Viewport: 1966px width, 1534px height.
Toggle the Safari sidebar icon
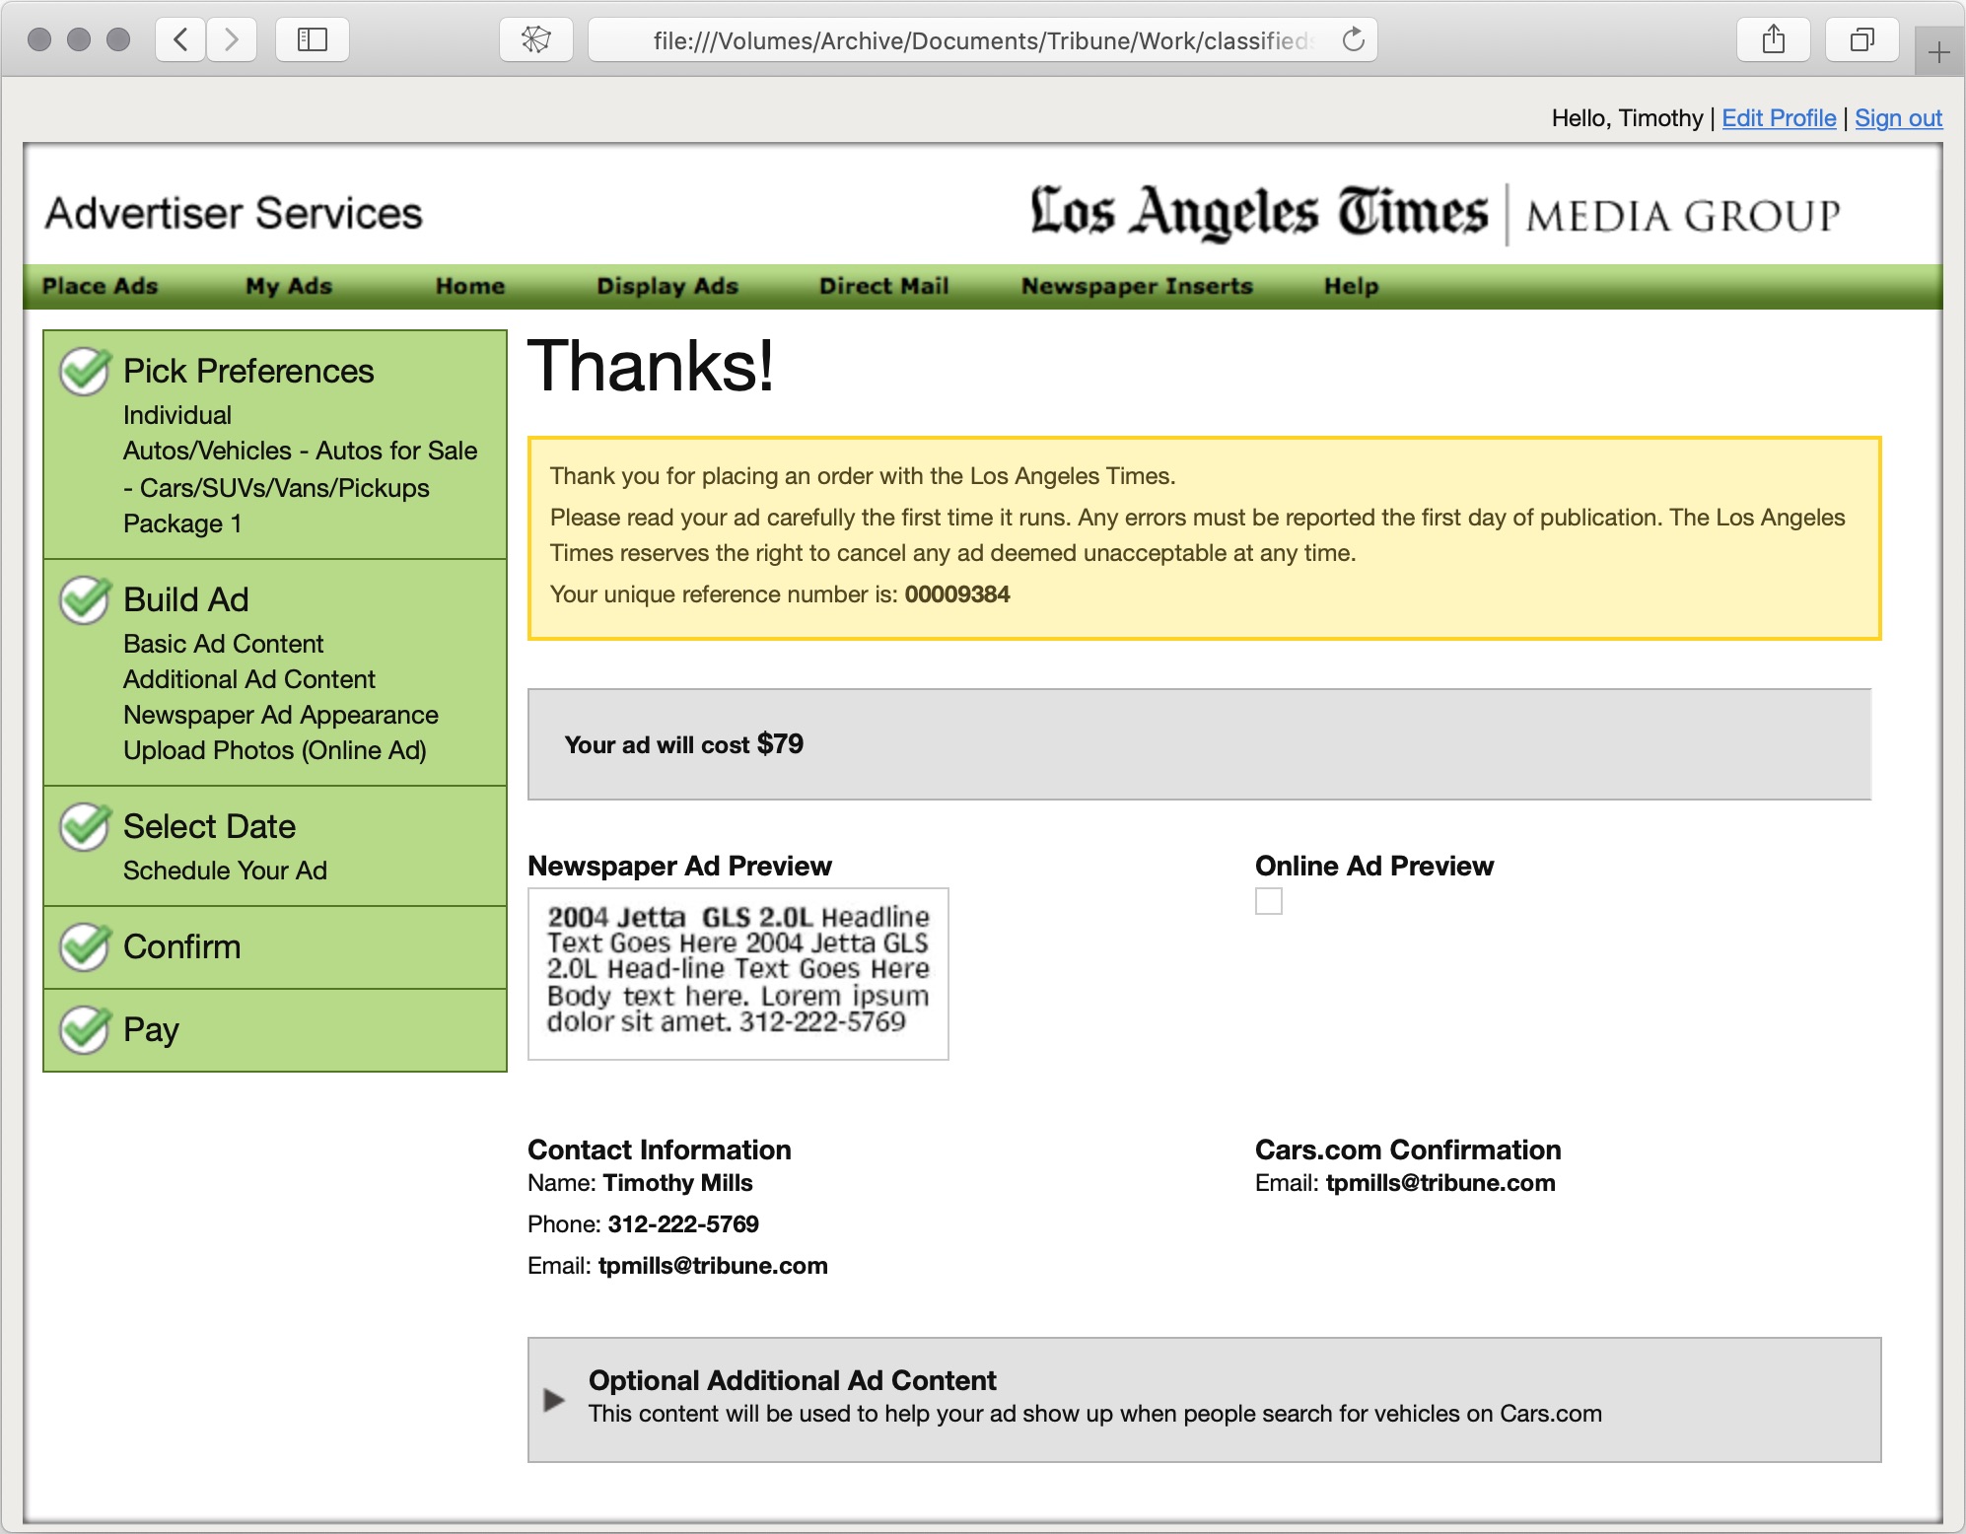tap(313, 39)
